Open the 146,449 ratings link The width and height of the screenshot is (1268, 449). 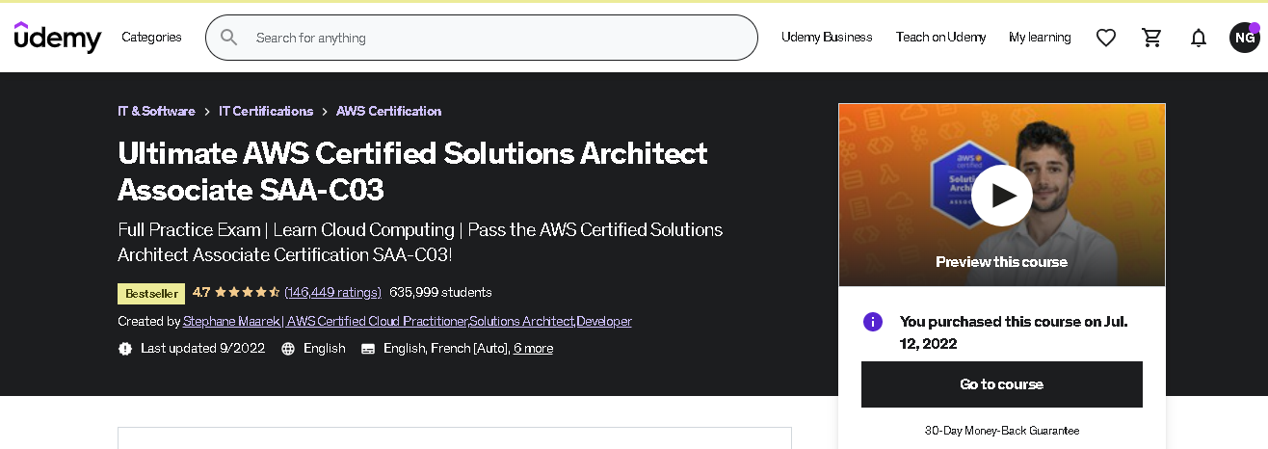(x=332, y=292)
